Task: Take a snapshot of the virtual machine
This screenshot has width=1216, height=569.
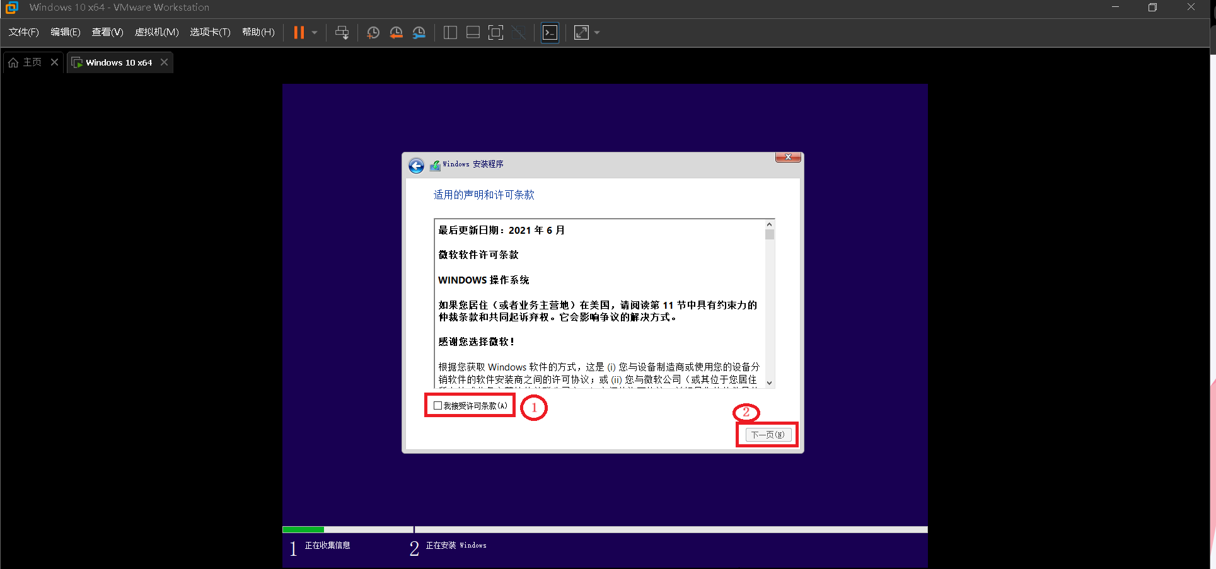Action: (373, 33)
